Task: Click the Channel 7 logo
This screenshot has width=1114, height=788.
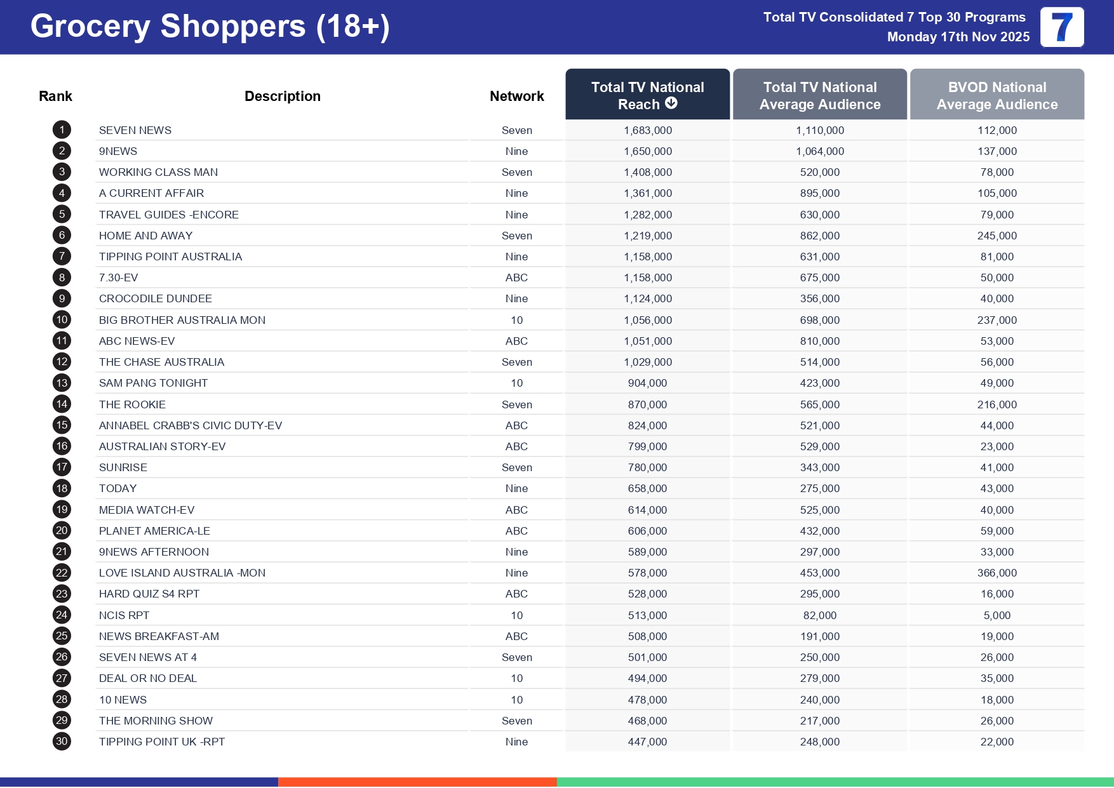Action: (x=1061, y=27)
